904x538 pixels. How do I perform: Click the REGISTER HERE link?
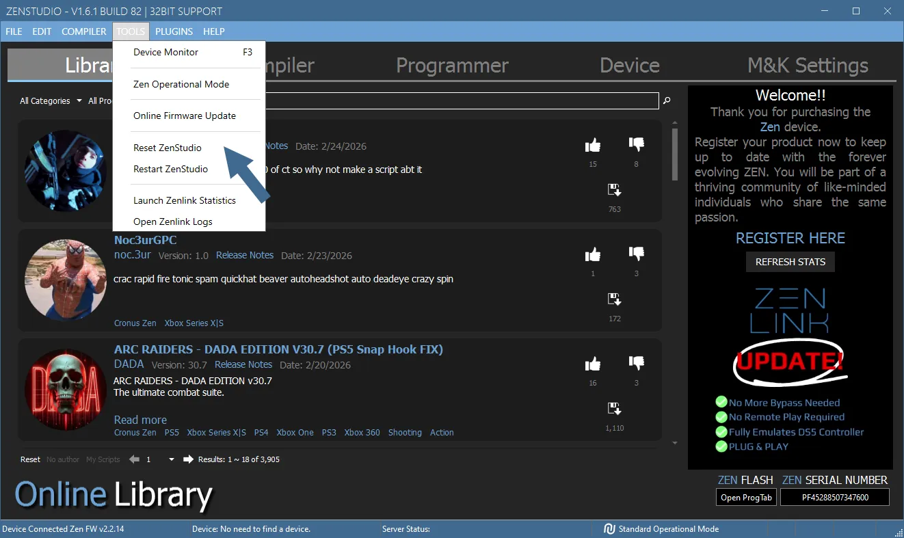point(790,238)
